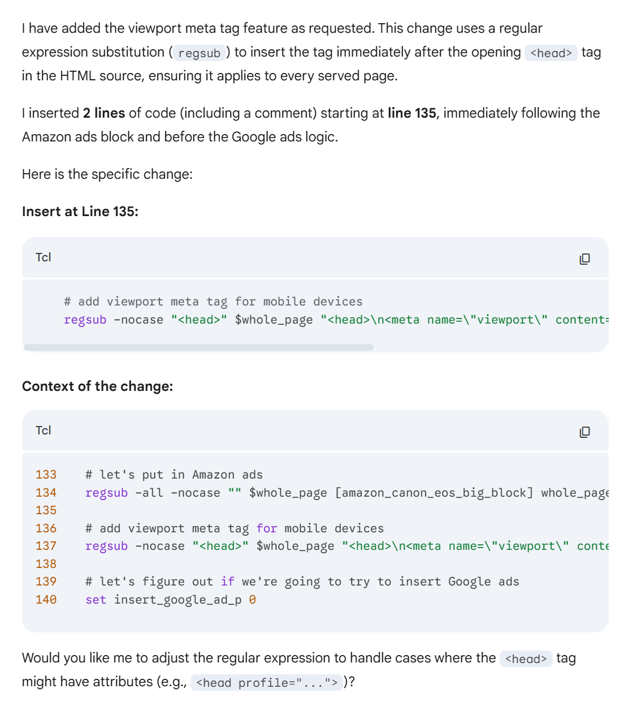This screenshot has height=706, width=641.
Task: Click the bold '2 lines' text
Action: [104, 113]
